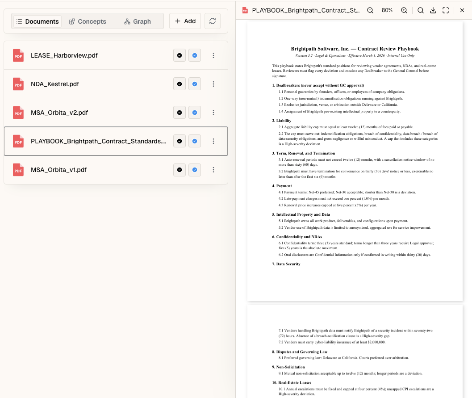Open more options menu for MSA_Orbita_v2.pdf
Viewport: 472px width, 398px height.
213,113
